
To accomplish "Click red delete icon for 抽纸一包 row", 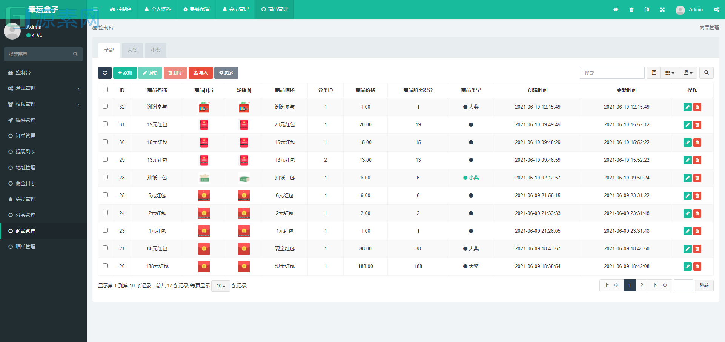I will pos(697,178).
